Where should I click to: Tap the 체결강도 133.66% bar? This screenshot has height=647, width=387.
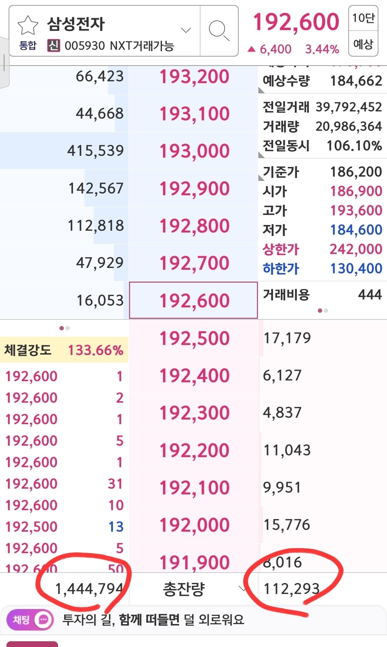click(64, 350)
